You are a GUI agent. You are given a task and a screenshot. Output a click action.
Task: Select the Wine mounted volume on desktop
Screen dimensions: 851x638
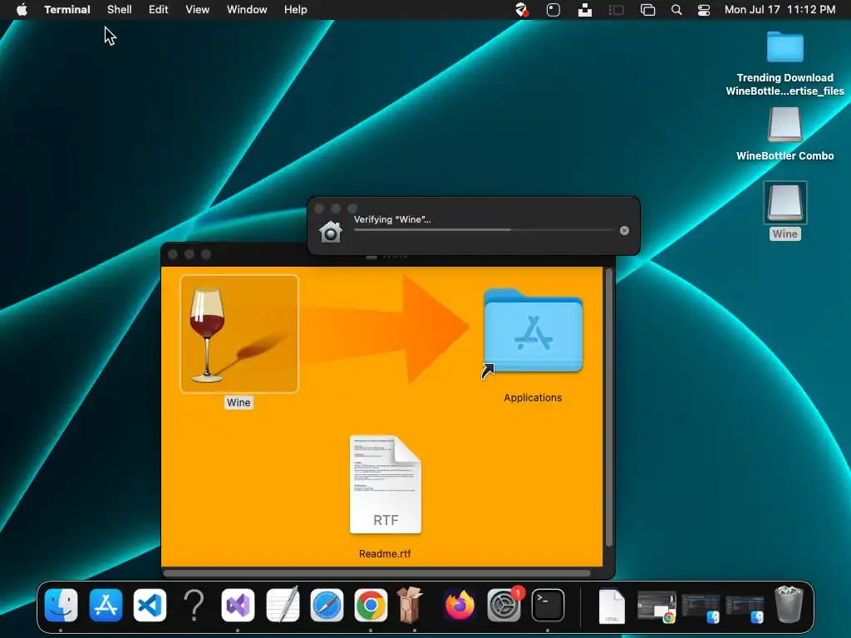point(785,203)
